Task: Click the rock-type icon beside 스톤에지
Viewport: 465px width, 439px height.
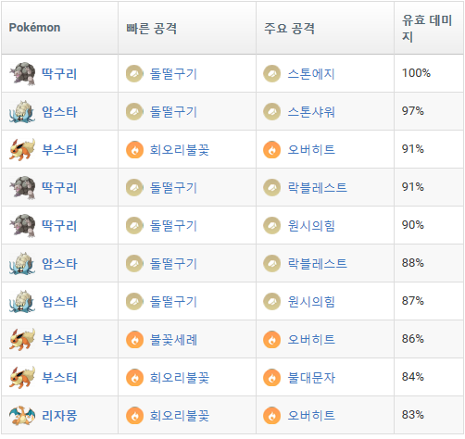Action: (x=271, y=73)
